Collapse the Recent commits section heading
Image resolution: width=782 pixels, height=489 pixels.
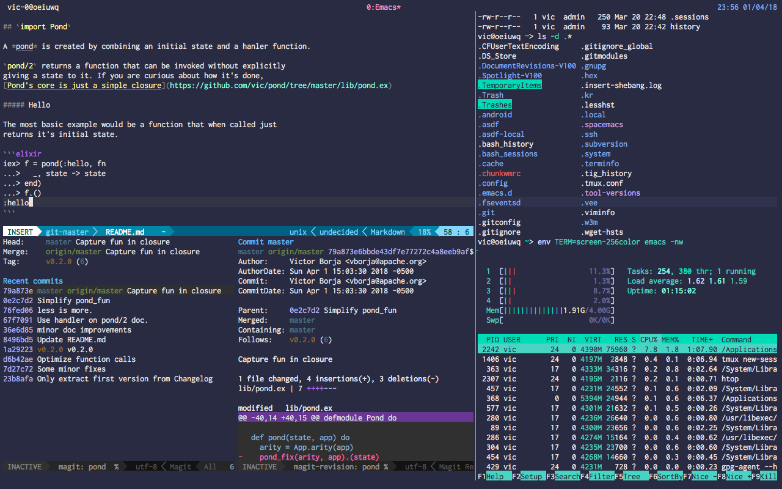(x=33, y=281)
